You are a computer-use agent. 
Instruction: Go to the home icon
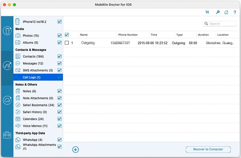(226, 12)
